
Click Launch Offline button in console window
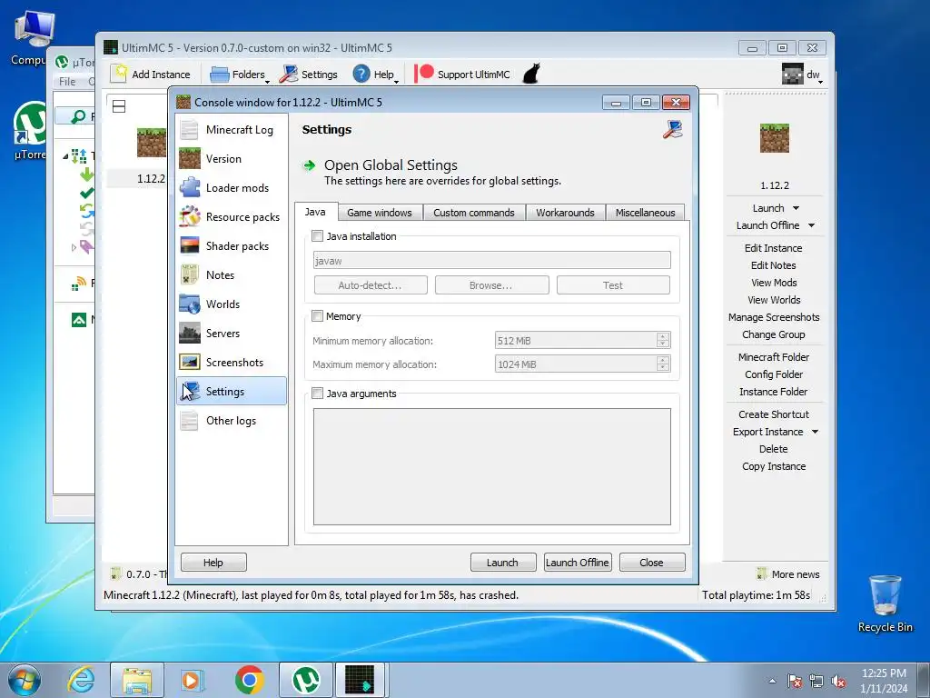(577, 562)
